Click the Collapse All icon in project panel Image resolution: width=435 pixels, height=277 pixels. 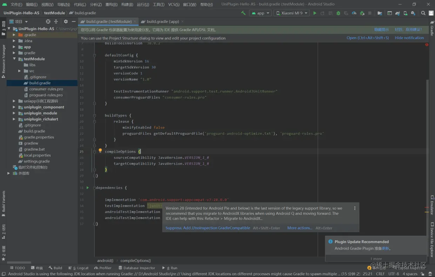coord(56,21)
